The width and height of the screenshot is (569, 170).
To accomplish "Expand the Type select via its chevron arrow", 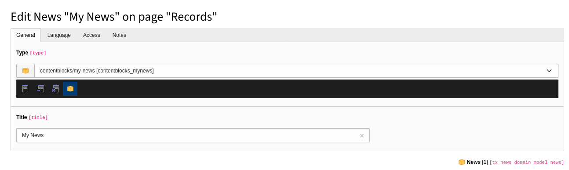I will 549,71.
